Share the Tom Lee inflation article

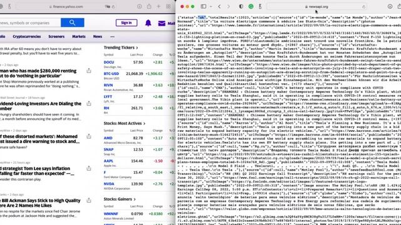tap(89, 168)
